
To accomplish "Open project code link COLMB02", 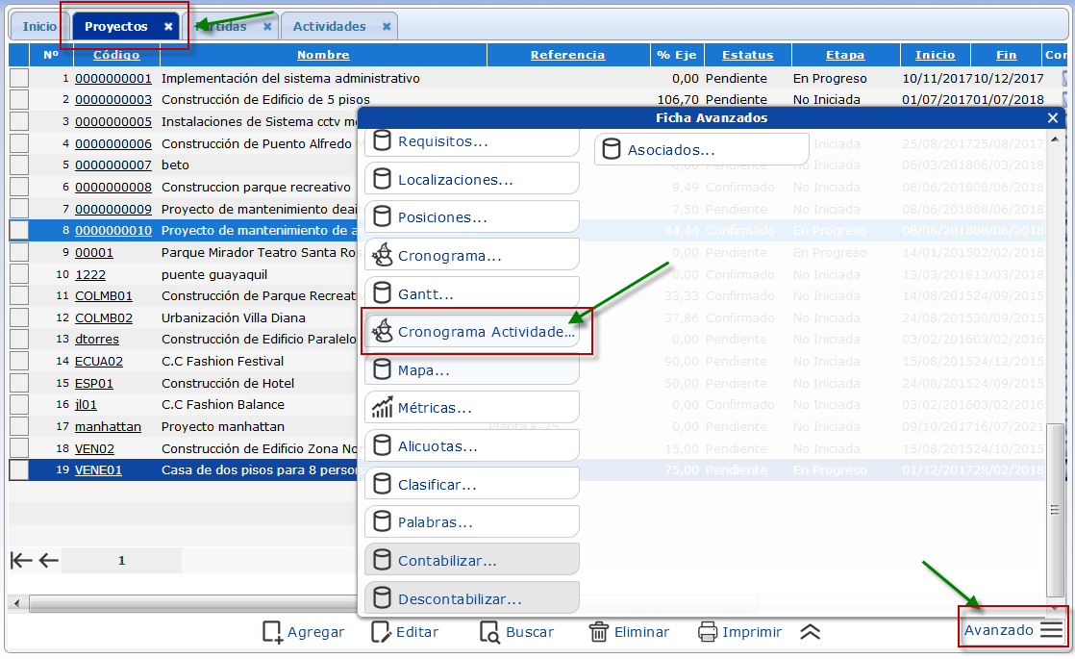I will click(x=104, y=317).
